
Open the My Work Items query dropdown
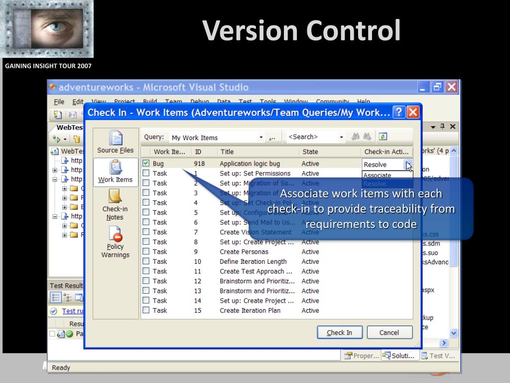coord(261,138)
